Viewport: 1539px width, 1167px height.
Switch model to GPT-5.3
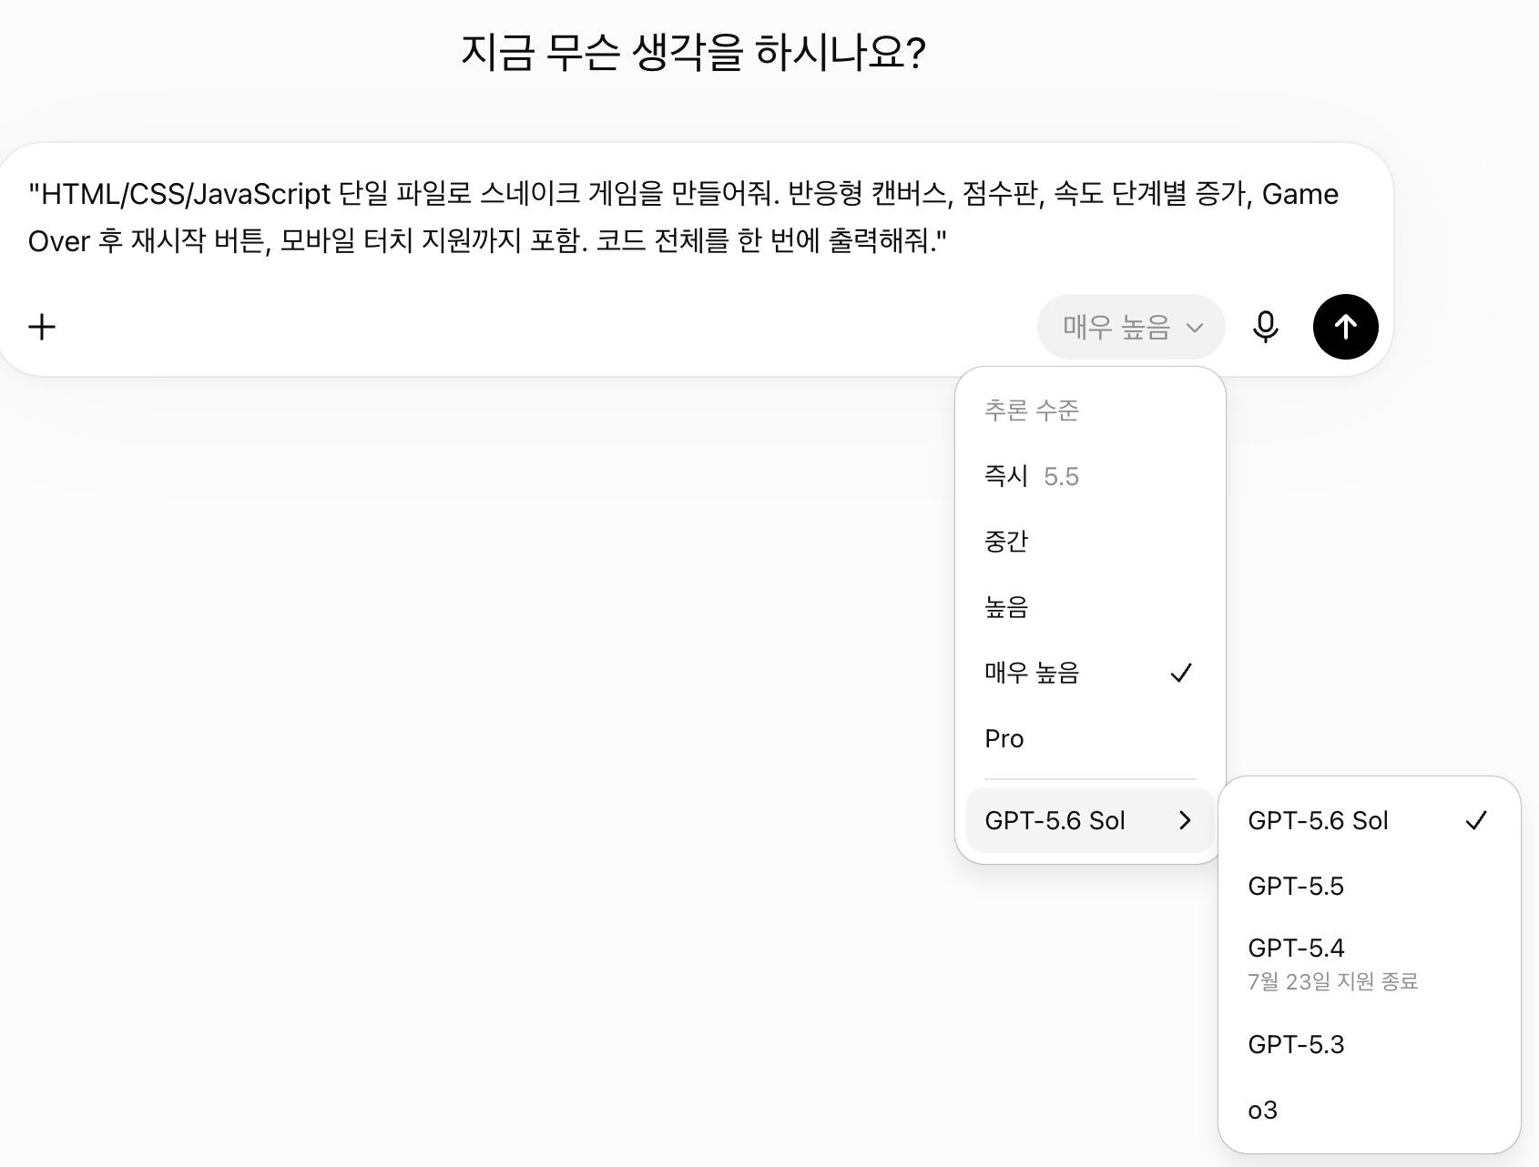pyautogui.click(x=1369, y=1044)
